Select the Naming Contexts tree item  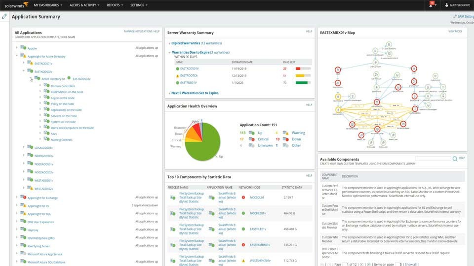pos(61,140)
